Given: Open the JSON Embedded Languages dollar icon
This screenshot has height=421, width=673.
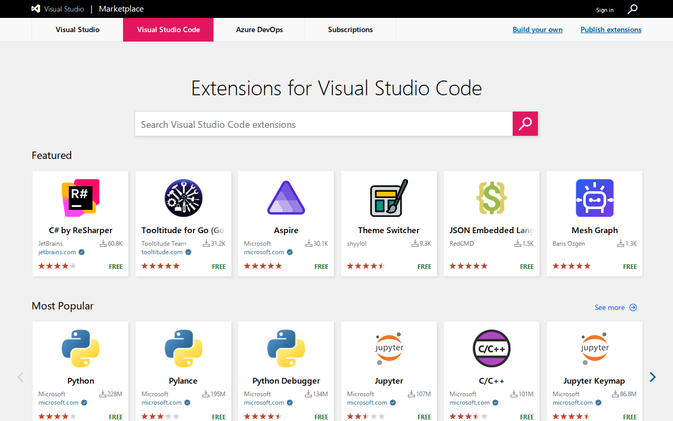Looking at the screenshot, I should (492, 198).
